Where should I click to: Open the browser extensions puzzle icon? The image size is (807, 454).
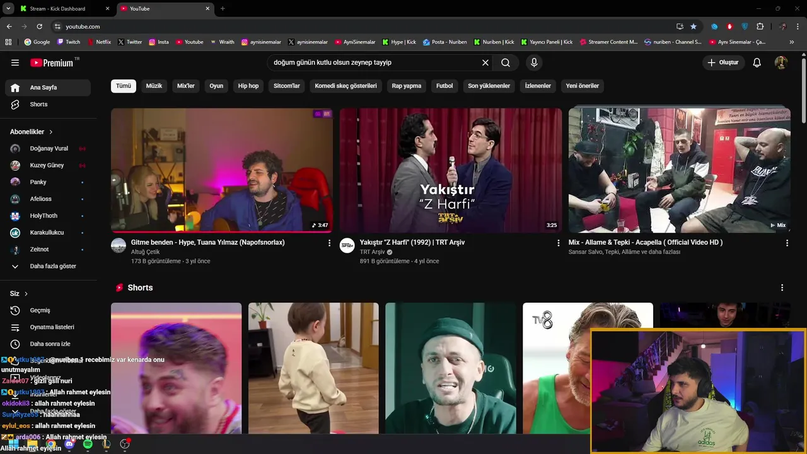760,26
